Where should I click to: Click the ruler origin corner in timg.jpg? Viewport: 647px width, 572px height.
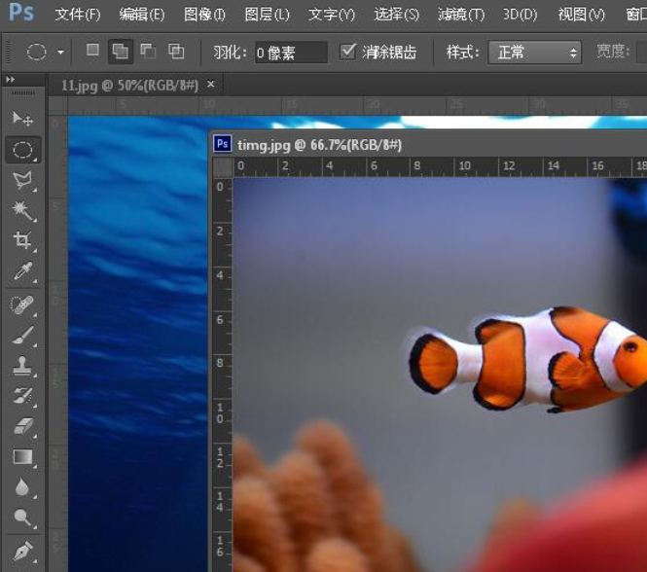click(223, 167)
